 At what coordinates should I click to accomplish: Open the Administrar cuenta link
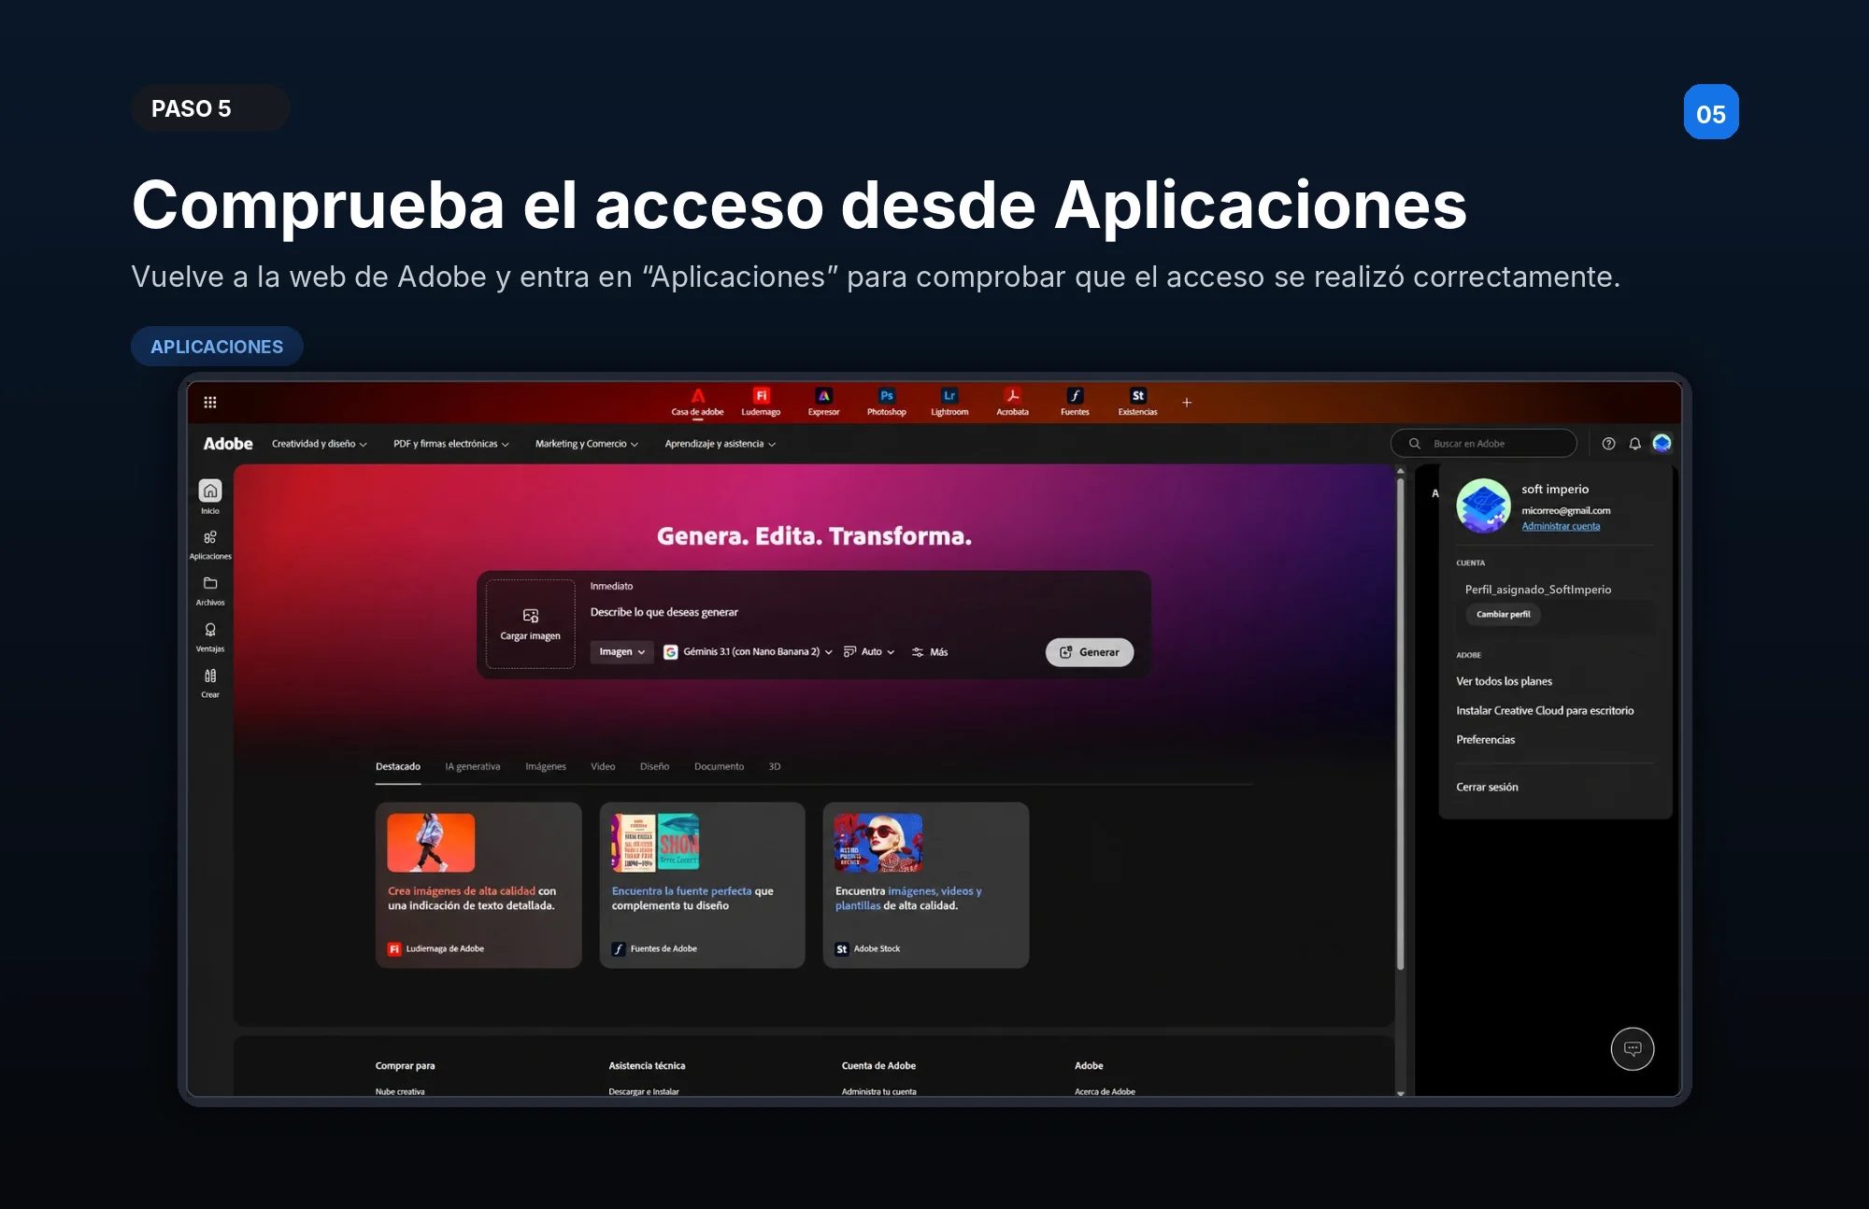click(x=1561, y=526)
